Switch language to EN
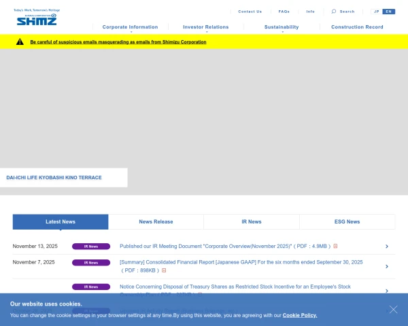 click(x=389, y=12)
